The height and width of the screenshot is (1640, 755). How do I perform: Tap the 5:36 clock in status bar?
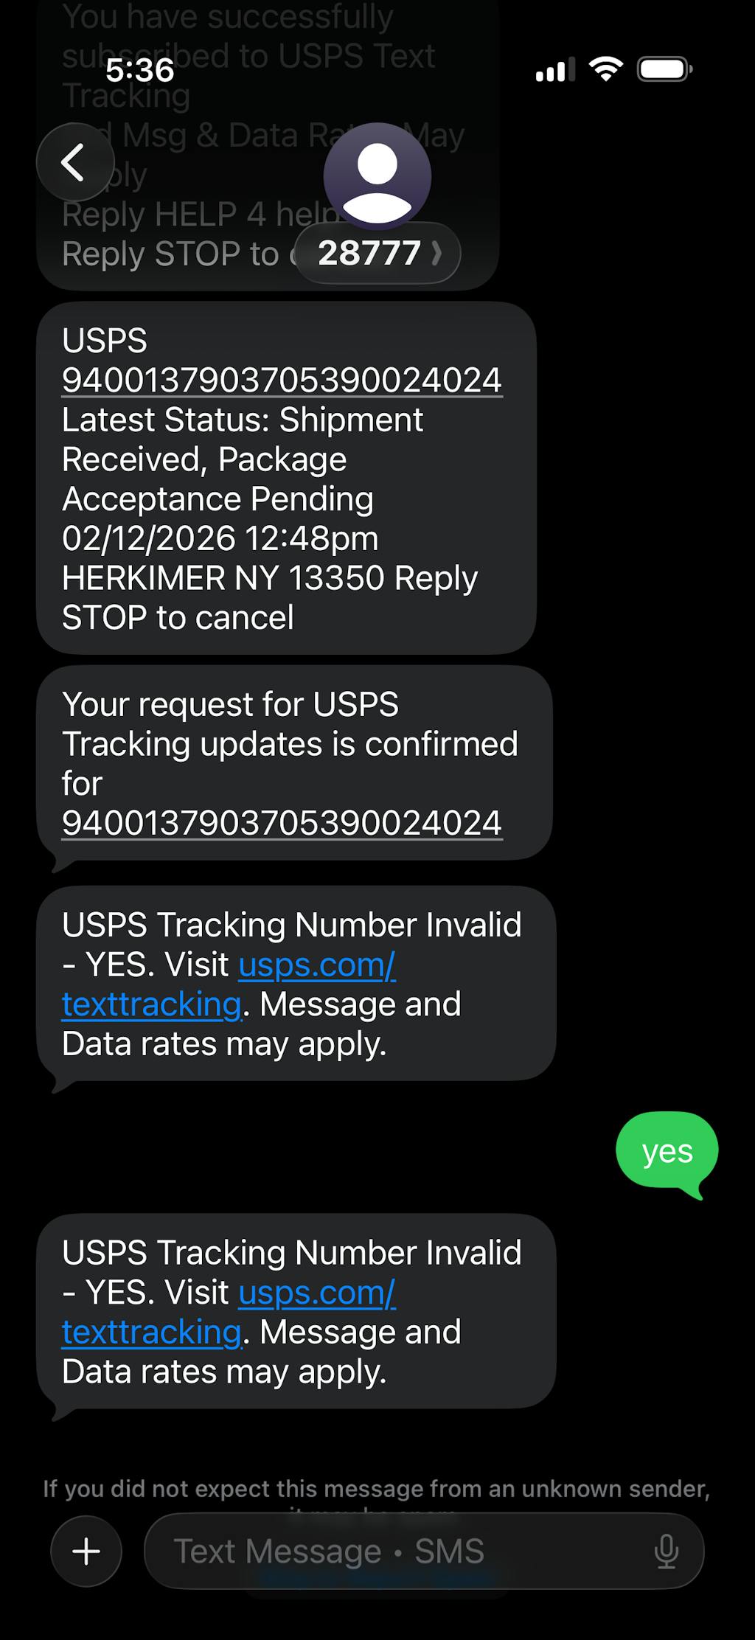click(140, 70)
